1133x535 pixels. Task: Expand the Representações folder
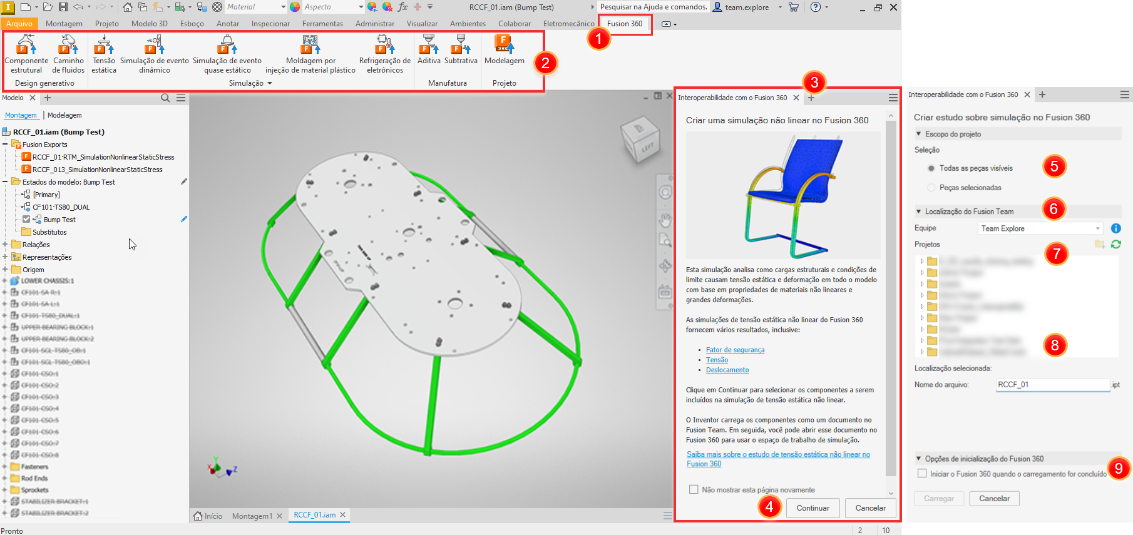[5, 257]
